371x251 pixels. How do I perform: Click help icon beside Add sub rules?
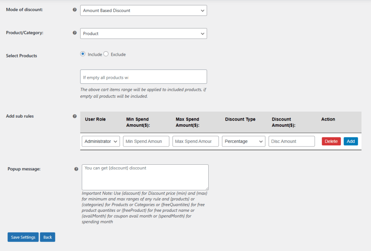point(75,116)
